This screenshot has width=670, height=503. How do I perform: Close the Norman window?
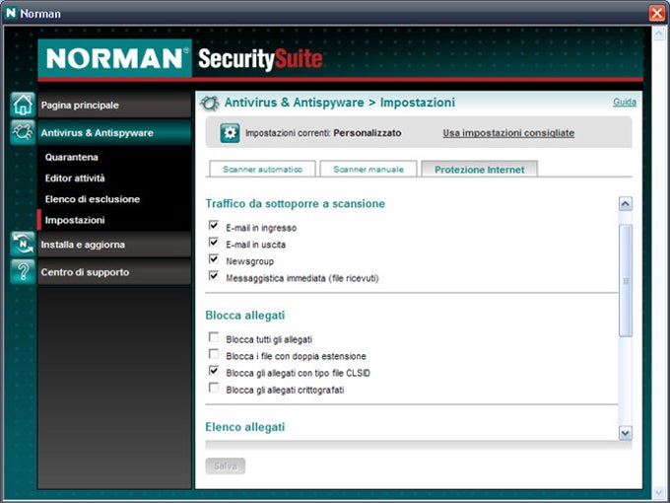[656, 13]
